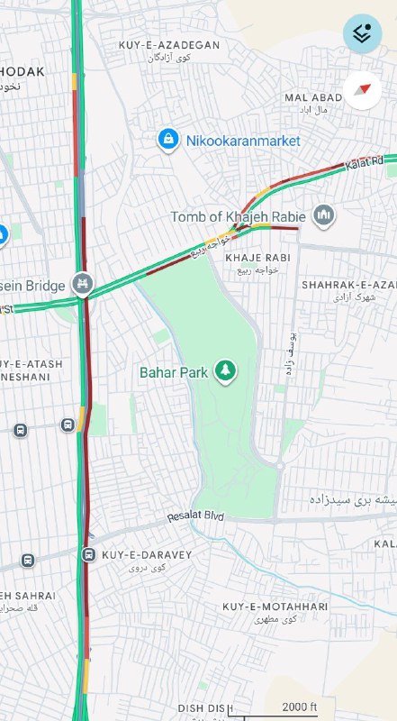Viewport: 397px width, 721px height.
Task: Tap the Resalat Blvd road label
Action: 195,516
